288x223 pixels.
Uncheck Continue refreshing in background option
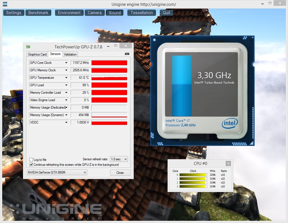(x=31, y=164)
